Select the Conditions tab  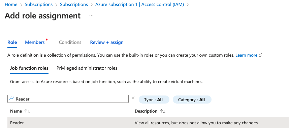coord(70,42)
